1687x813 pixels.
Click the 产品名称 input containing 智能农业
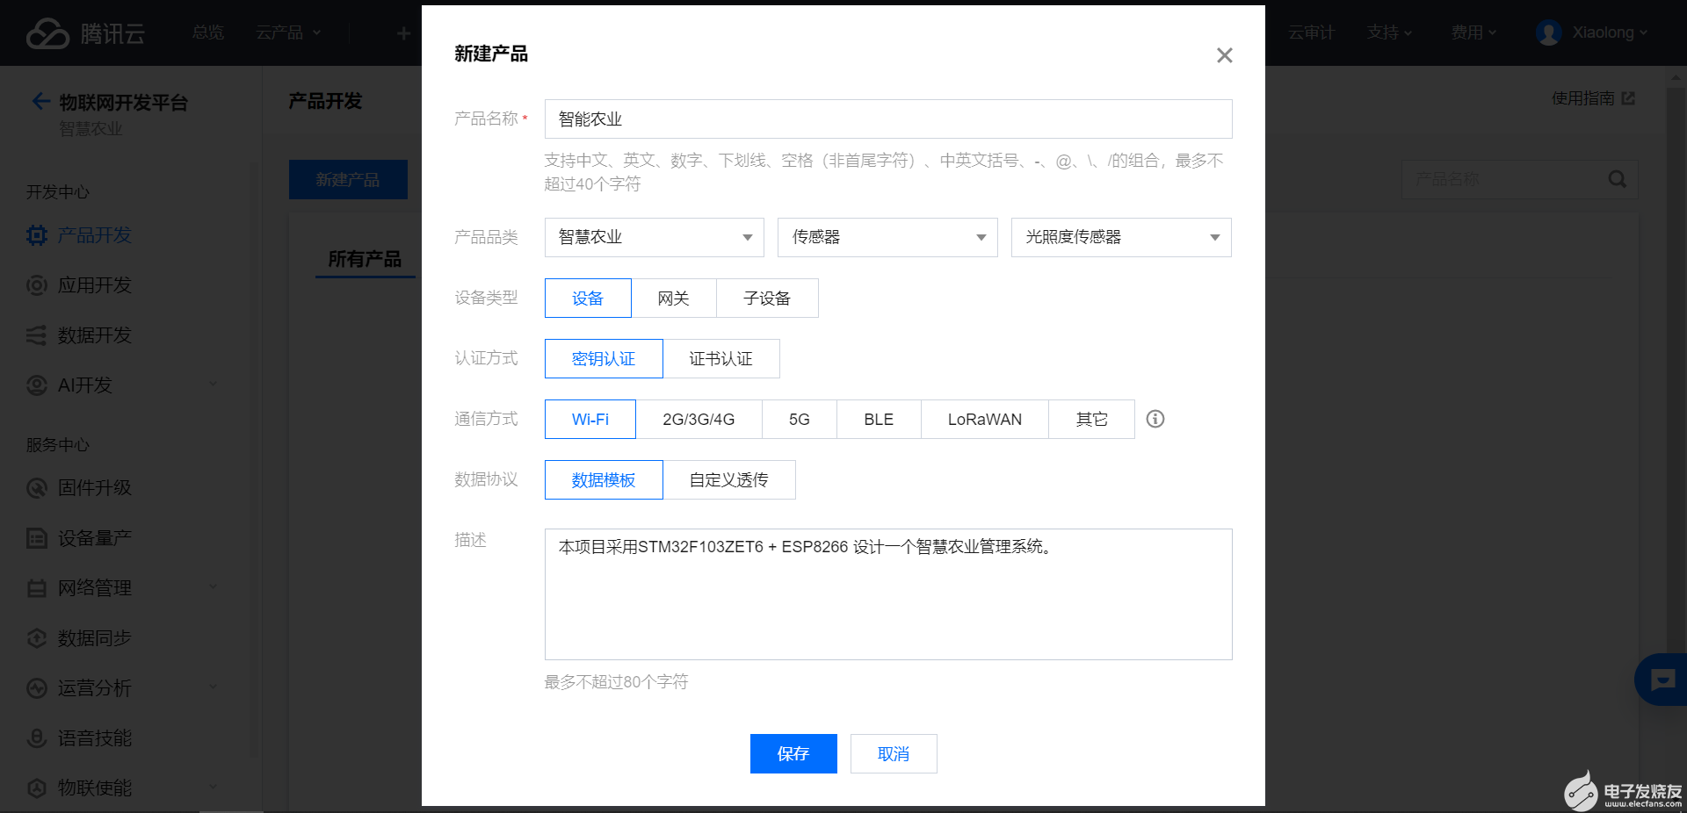click(888, 119)
